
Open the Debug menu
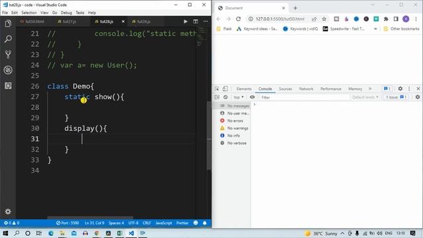[66, 13]
